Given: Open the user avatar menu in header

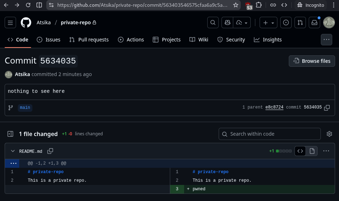Looking at the screenshot, I should [x=329, y=22].
